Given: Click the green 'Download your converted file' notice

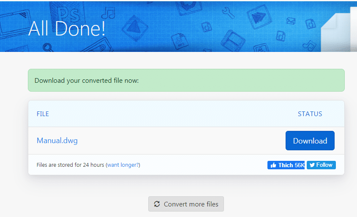Looking at the screenshot, I should pos(186,80).
